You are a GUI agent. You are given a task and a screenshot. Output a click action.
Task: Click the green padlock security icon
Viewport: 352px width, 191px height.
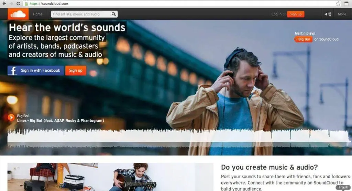26,3
